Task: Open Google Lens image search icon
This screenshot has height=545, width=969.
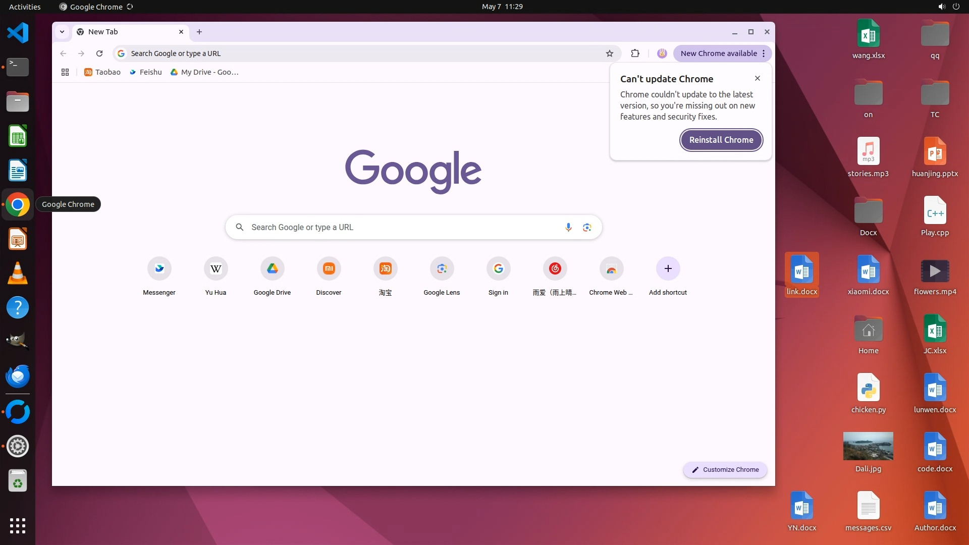Action: point(586,227)
